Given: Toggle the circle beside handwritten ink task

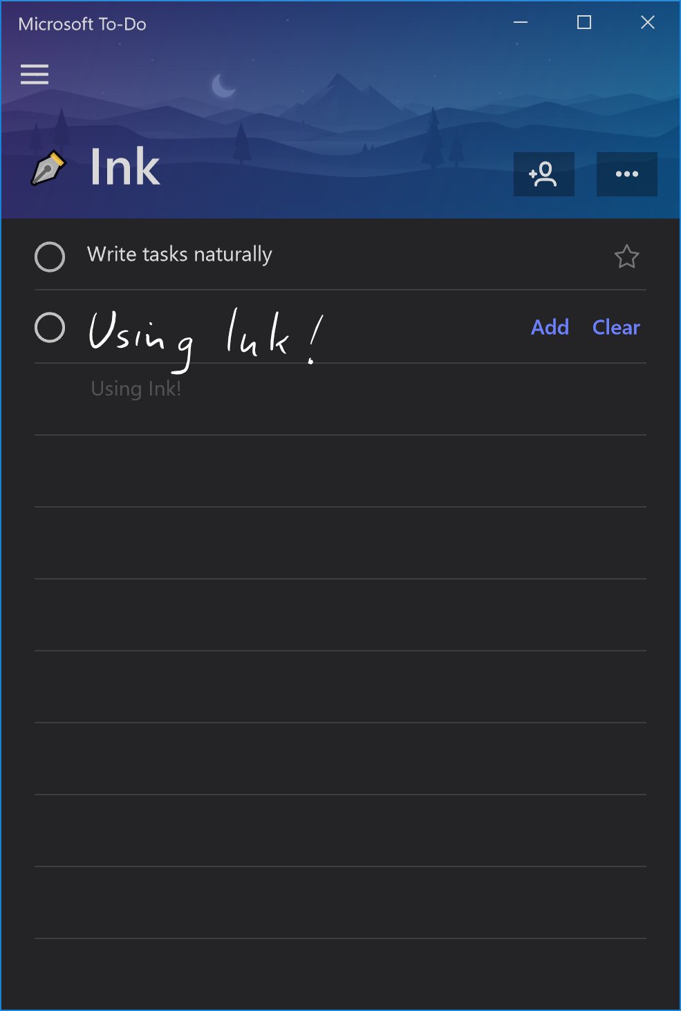Looking at the screenshot, I should coord(50,328).
